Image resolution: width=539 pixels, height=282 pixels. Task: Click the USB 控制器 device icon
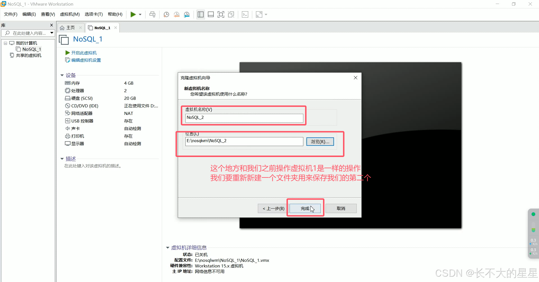(x=68, y=121)
